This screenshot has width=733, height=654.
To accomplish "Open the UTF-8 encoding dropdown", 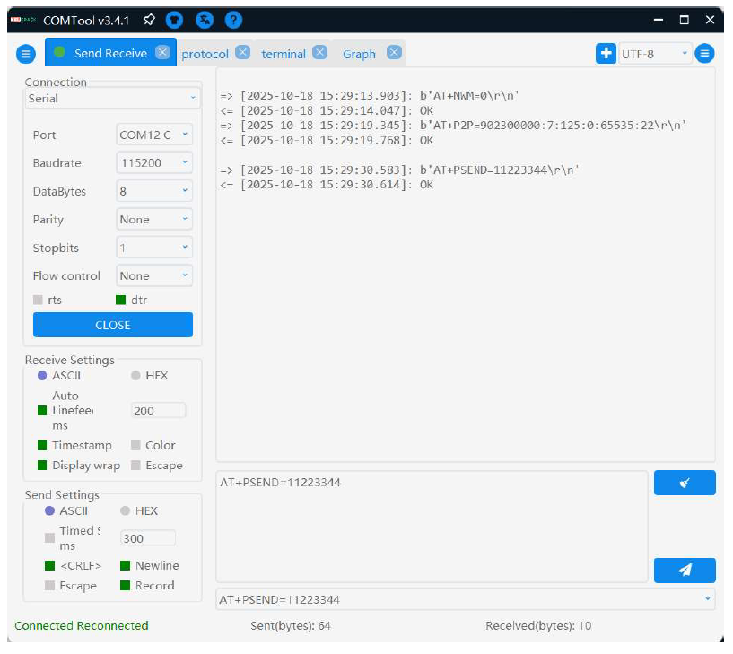I will click(655, 54).
